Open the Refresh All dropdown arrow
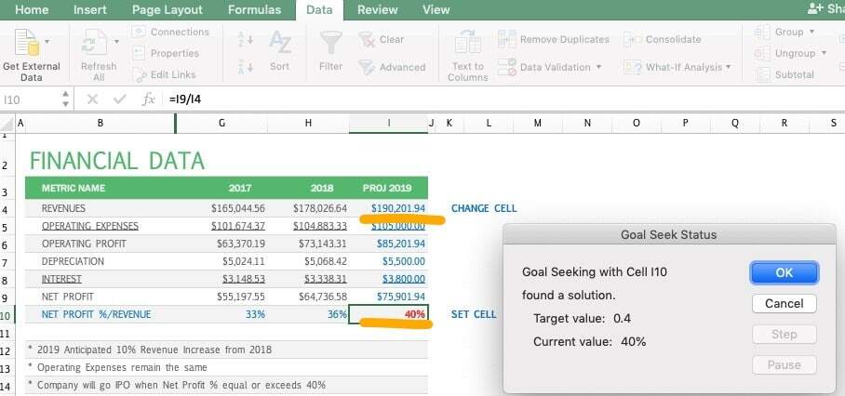 (x=116, y=42)
